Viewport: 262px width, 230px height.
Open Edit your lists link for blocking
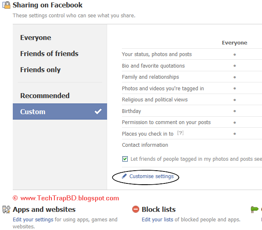158,220
